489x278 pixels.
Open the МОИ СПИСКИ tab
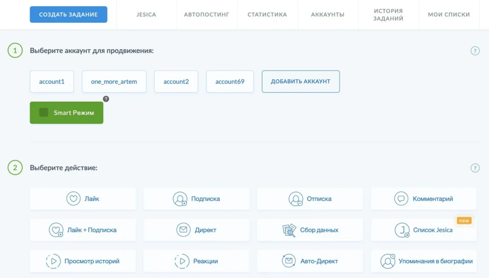tap(449, 14)
